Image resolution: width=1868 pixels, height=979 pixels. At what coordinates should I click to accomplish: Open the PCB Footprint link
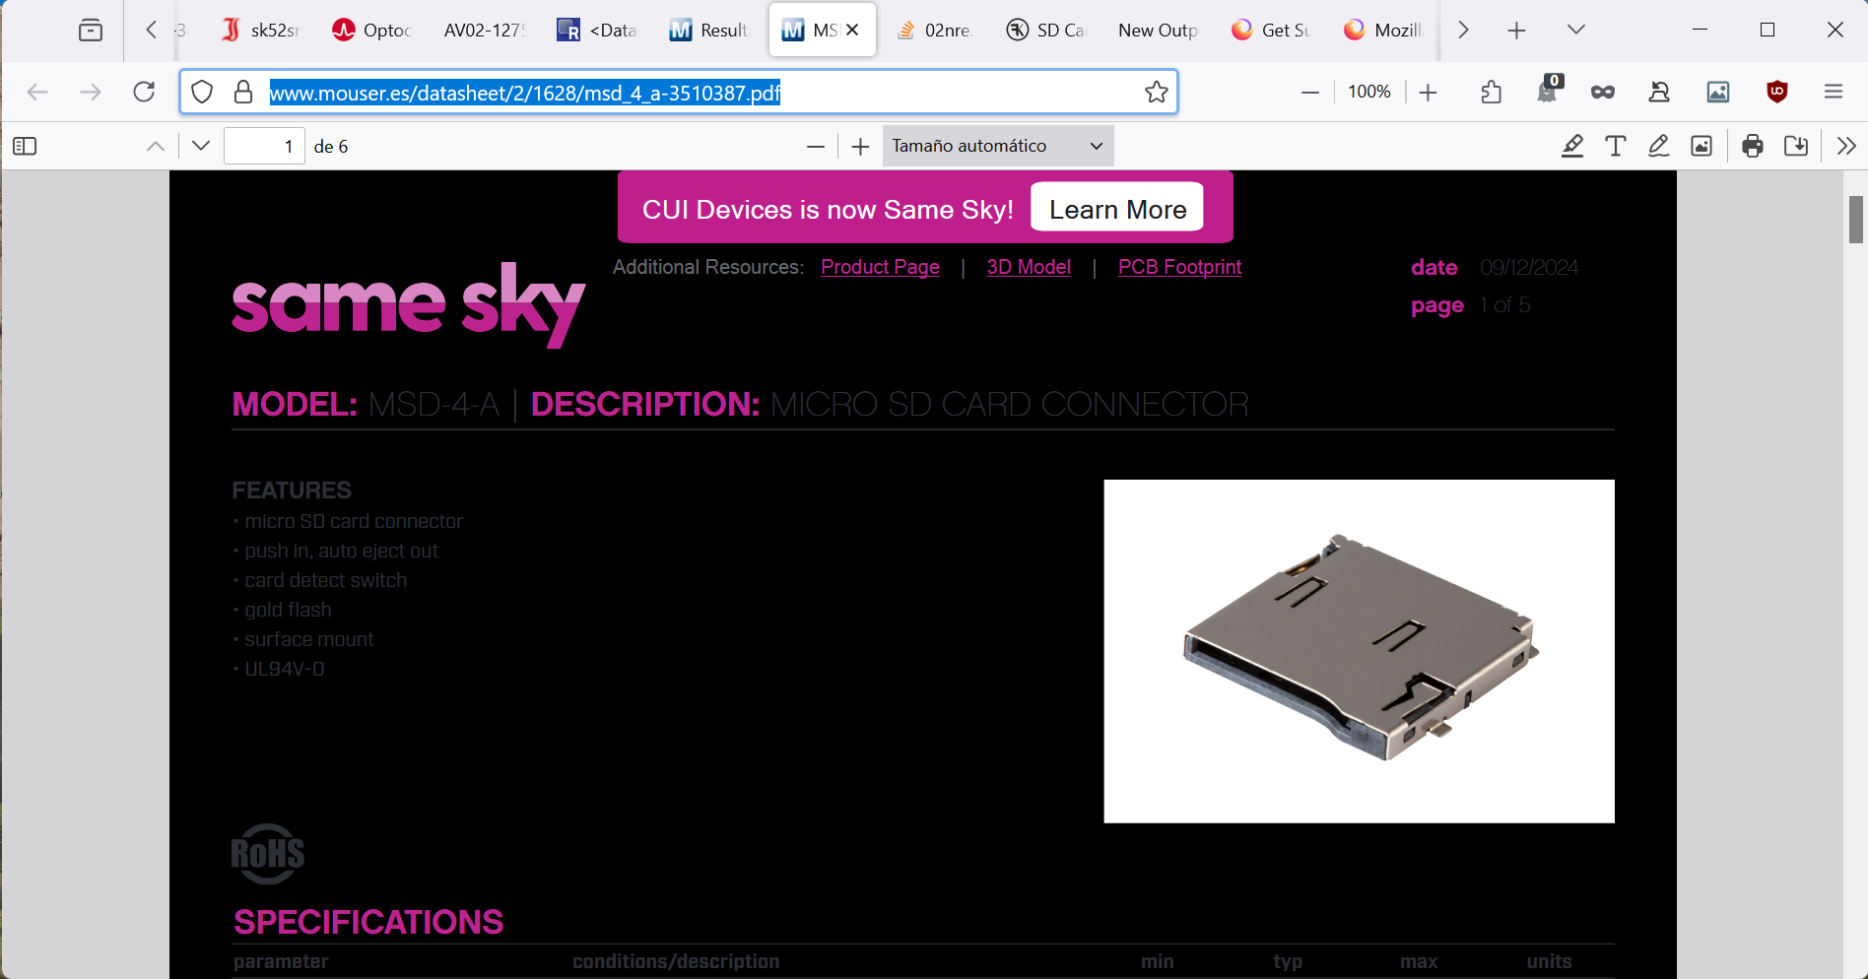(x=1179, y=267)
